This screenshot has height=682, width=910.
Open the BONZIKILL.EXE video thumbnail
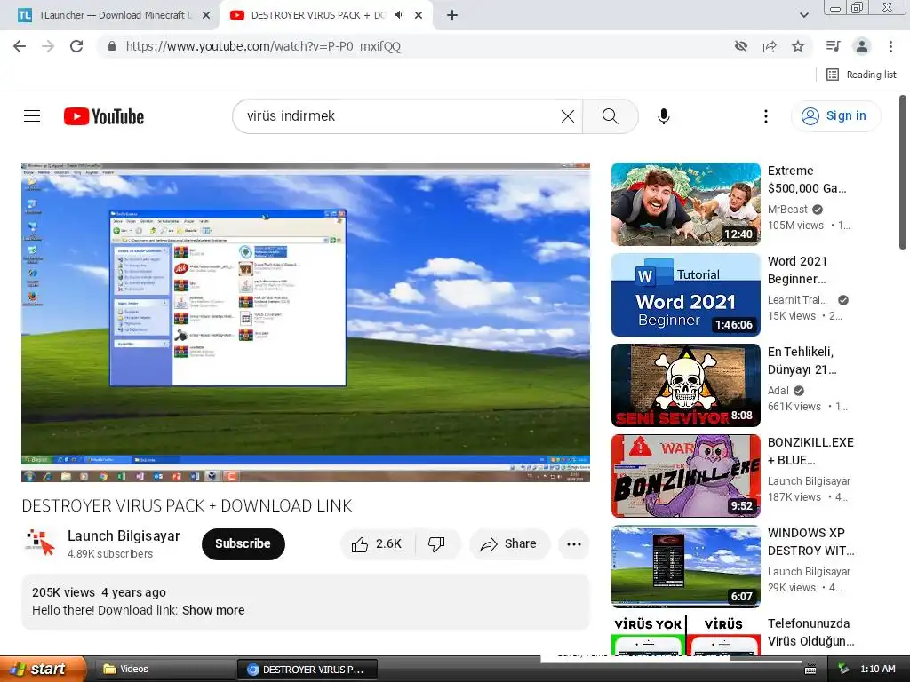[685, 476]
